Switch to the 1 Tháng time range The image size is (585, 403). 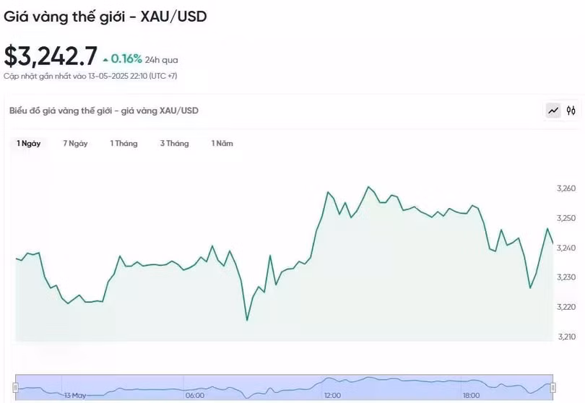123,144
